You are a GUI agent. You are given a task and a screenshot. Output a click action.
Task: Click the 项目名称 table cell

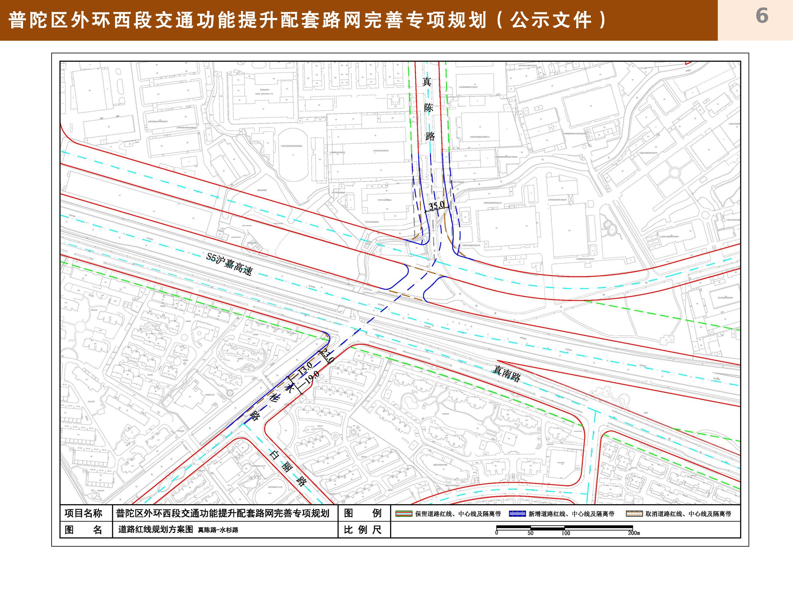[x=83, y=513]
